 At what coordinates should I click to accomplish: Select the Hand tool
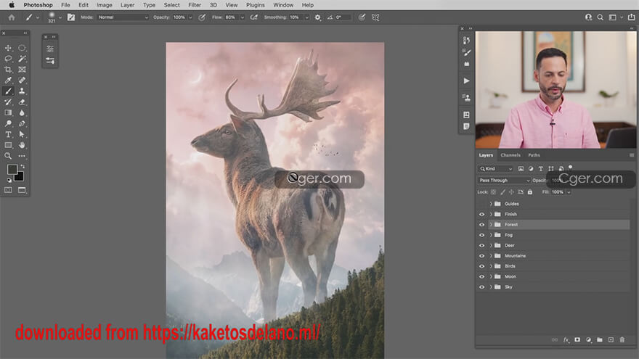tap(22, 145)
